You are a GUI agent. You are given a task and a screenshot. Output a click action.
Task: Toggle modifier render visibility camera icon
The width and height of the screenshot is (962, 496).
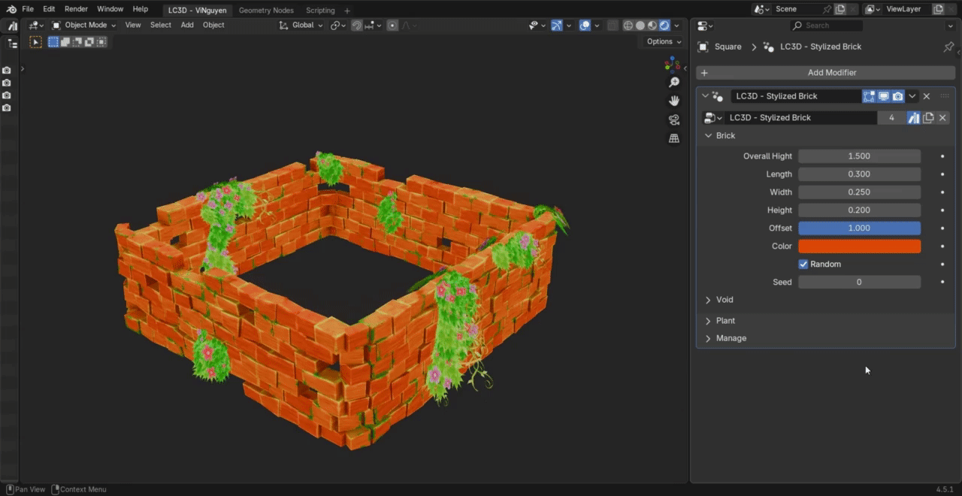(x=898, y=96)
